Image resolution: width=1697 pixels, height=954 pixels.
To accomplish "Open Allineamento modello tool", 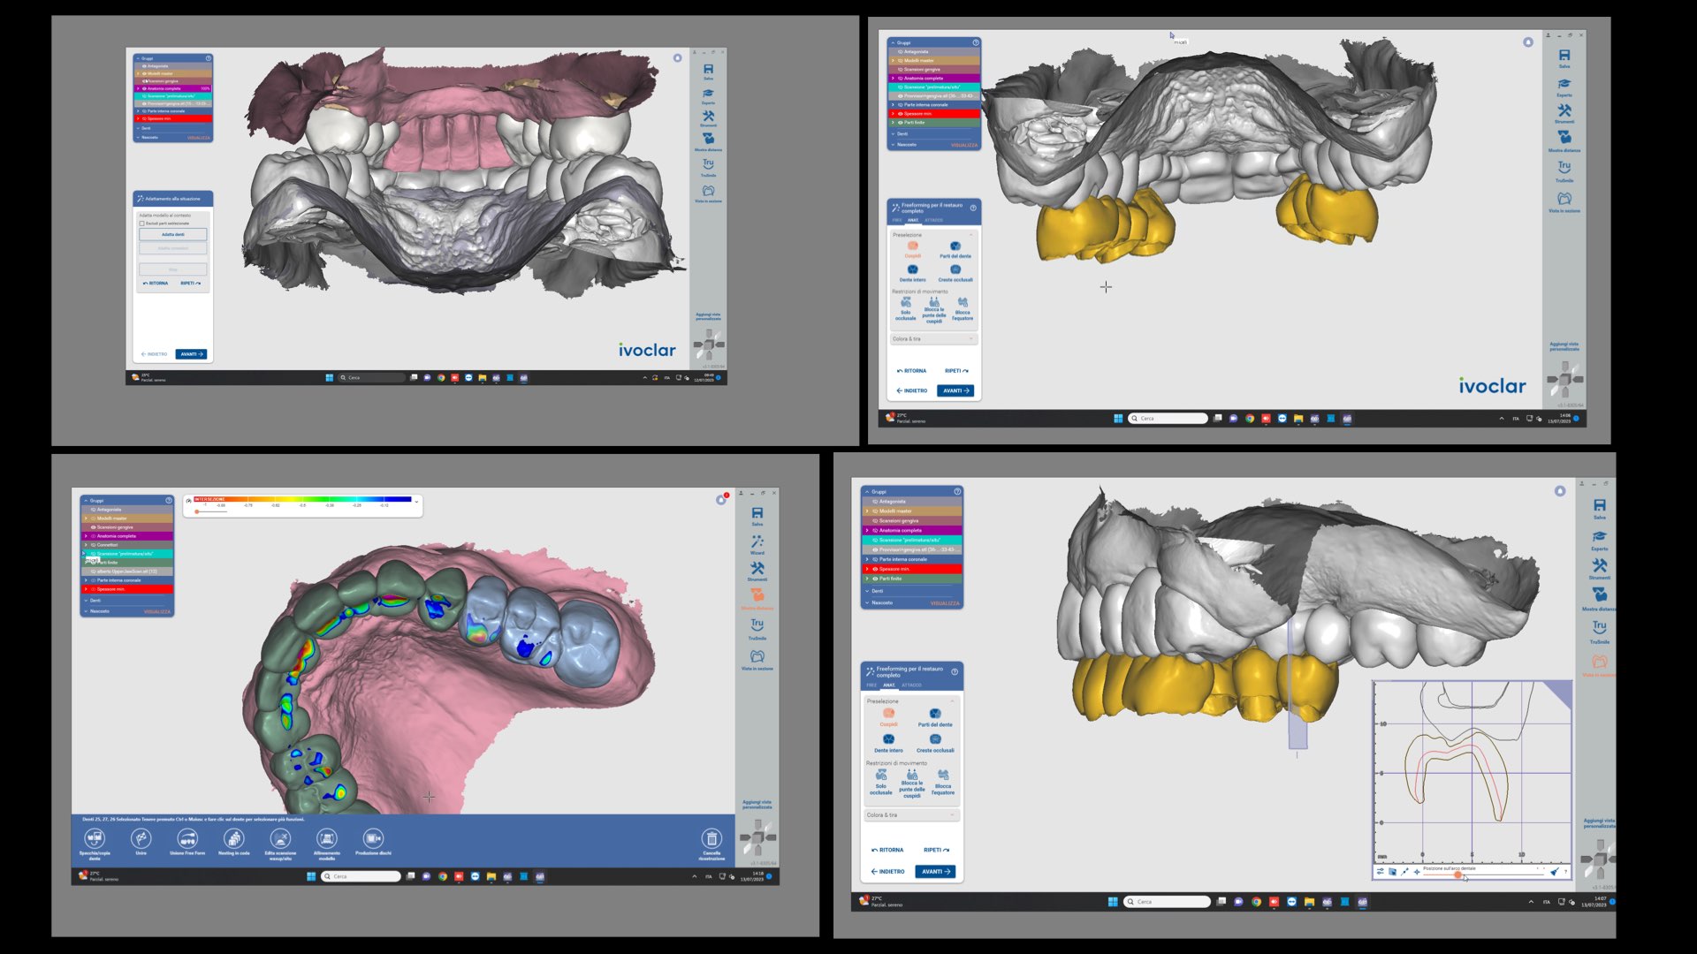I will 327,838.
